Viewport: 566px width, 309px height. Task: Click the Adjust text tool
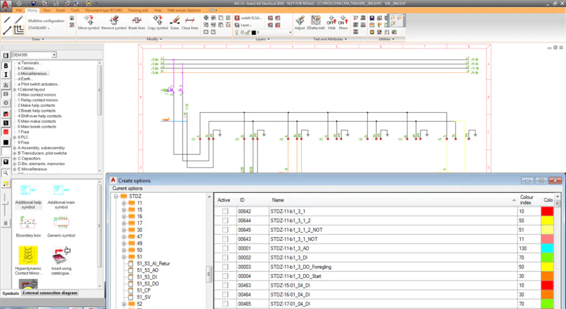click(300, 22)
